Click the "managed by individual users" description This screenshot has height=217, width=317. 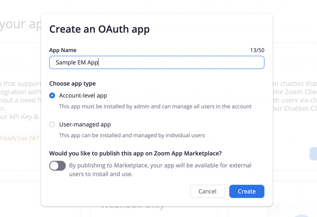[132, 135]
